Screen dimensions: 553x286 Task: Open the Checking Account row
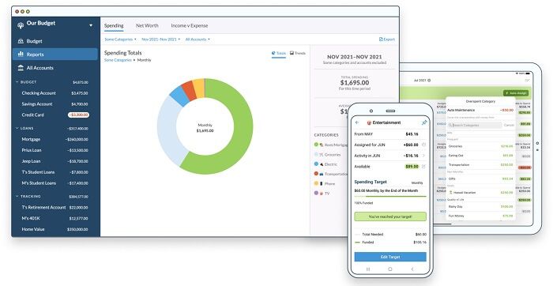click(55, 93)
